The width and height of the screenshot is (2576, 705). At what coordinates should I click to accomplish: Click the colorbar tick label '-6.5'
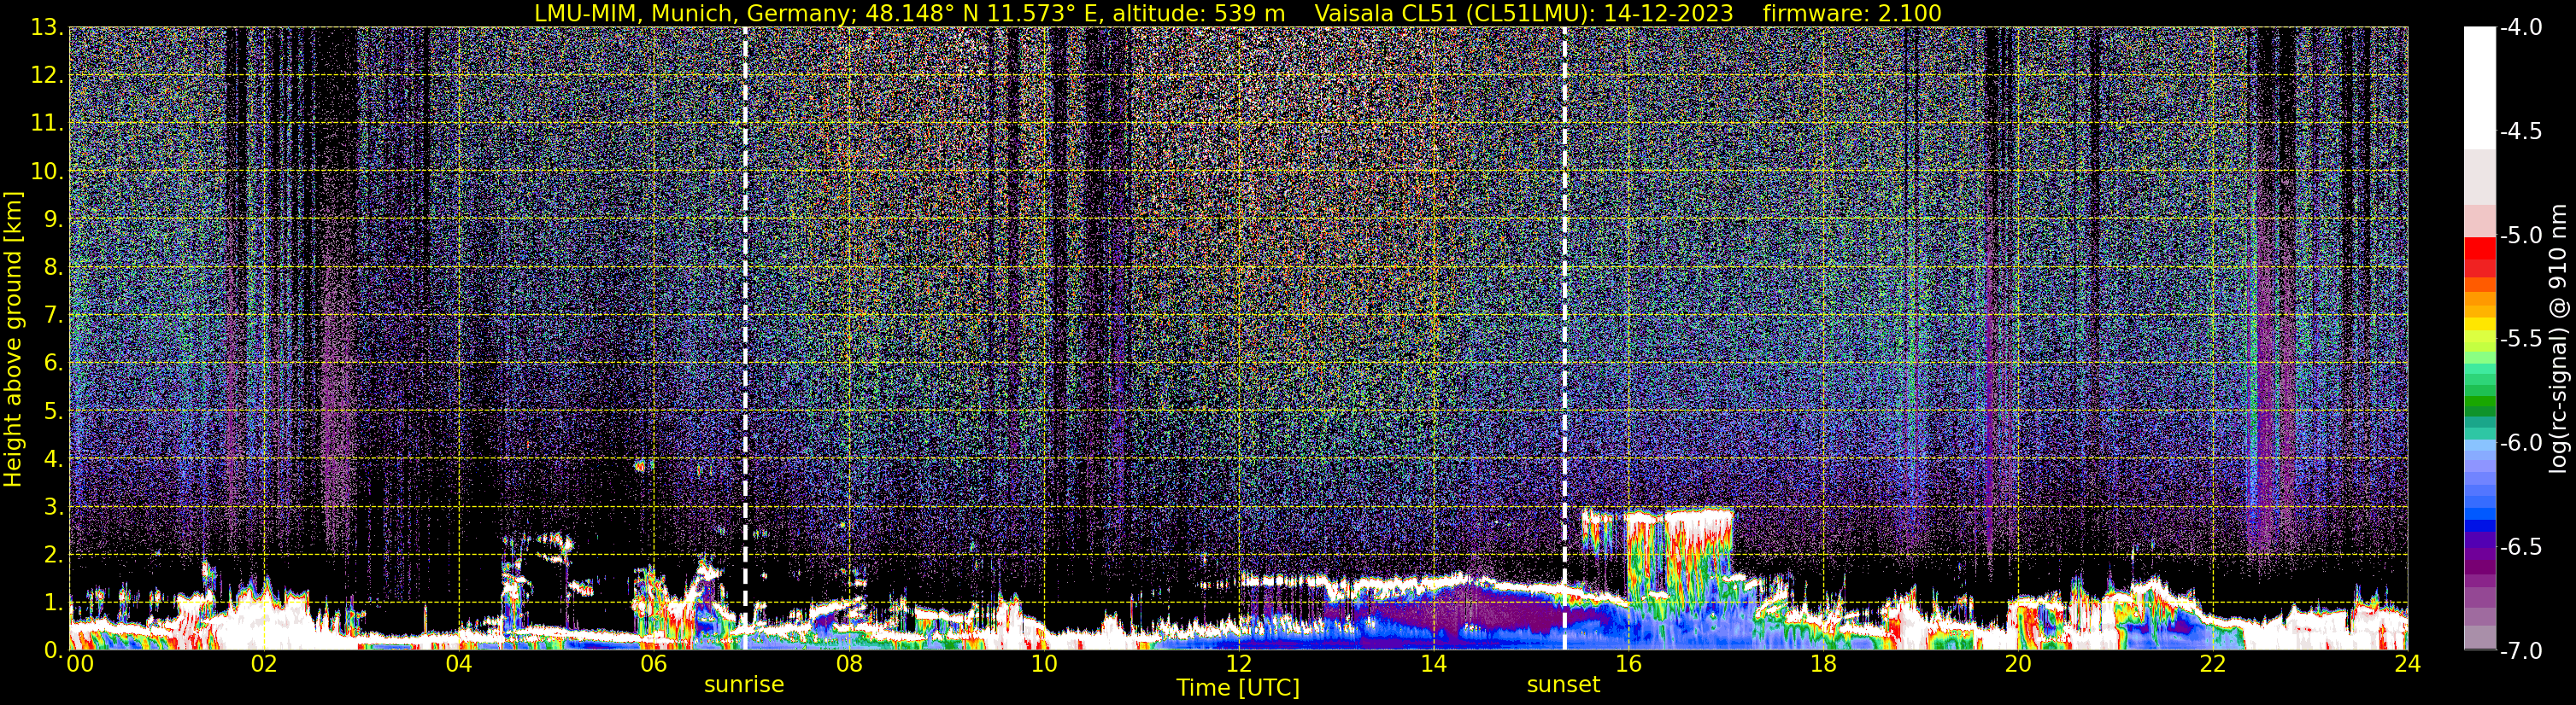tap(2520, 546)
